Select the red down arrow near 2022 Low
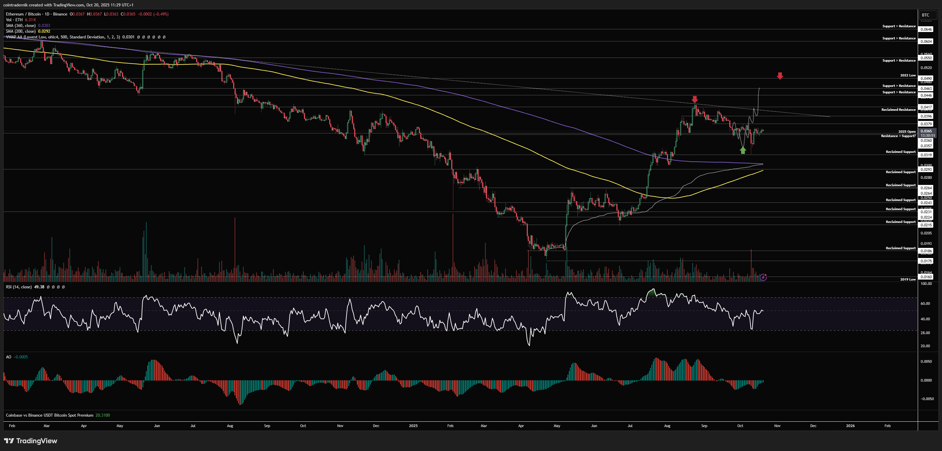The width and height of the screenshot is (942, 451). [x=780, y=76]
